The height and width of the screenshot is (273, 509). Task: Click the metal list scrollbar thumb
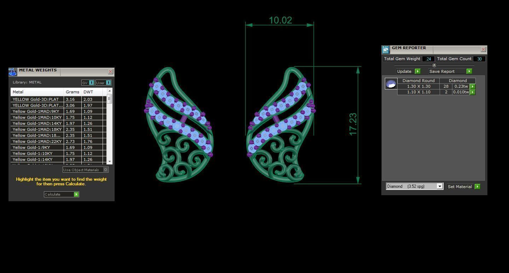tap(109, 99)
